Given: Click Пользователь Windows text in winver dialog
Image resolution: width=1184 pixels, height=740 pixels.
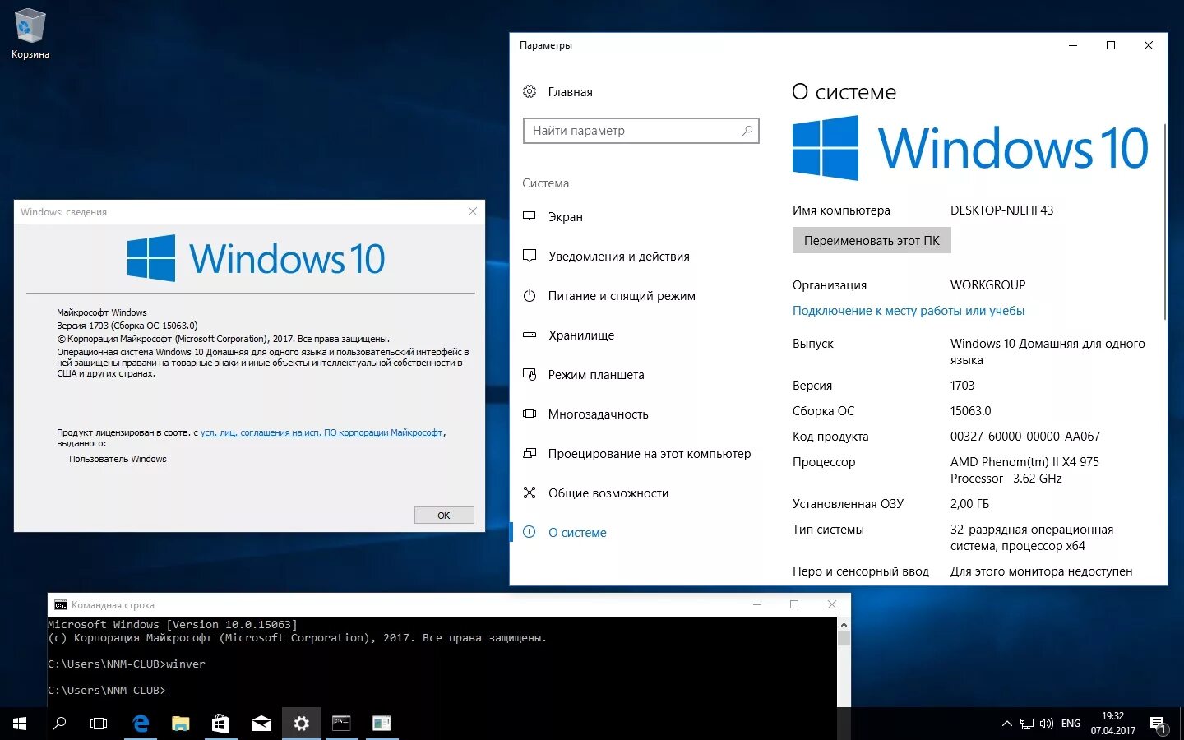Looking at the screenshot, I should click(118, 459).
